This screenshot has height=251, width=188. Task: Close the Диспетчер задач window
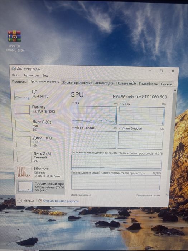pos(173,71)
